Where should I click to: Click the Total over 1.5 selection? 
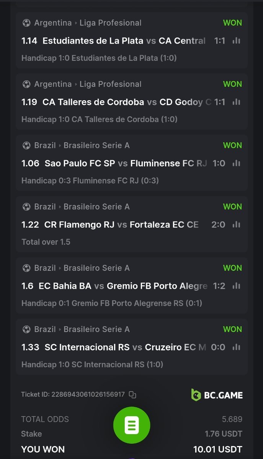(46, 242)
